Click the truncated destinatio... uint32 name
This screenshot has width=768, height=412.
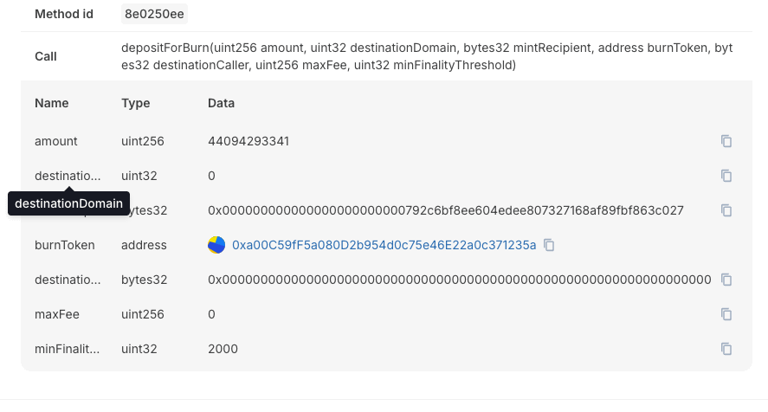[68, 176]
